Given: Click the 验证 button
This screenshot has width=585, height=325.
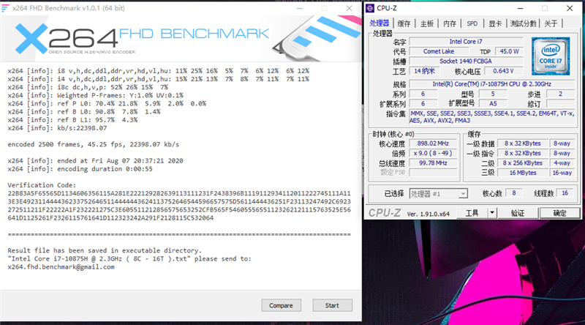Looking at the screenshot, I should (518, 213).
